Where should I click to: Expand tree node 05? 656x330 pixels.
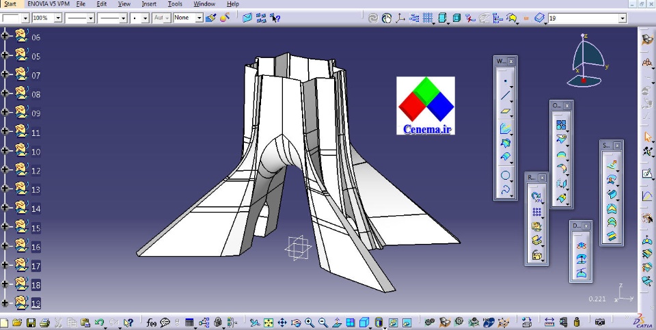tap(5, 55)
